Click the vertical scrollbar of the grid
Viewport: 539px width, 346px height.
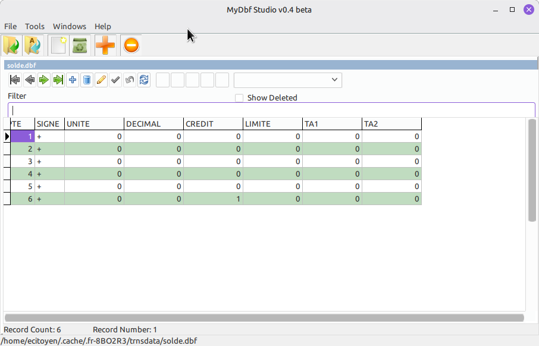(532, 171)
